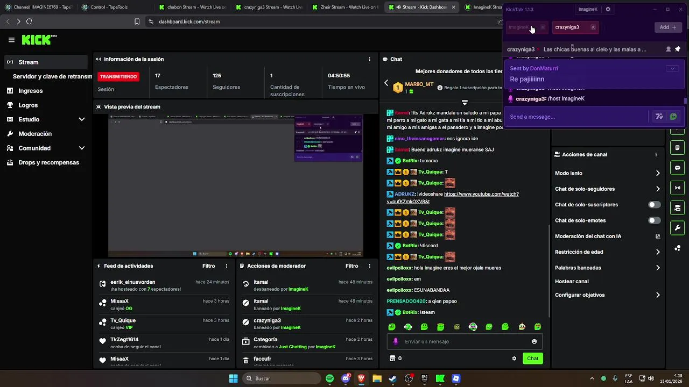Open the YouTube link in ADRUKZ message
Image resolution: width=689 pixels, height=387 pixels.
tap(453, 198)
